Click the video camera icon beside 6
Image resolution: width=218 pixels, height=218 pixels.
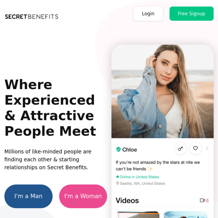202,200
